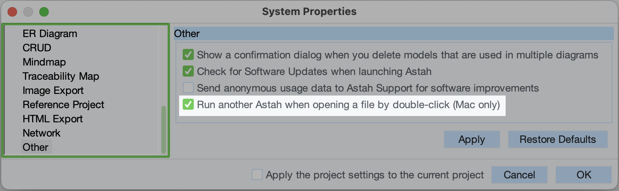Screen dimensions: 619x191
Task: Disable Check for Software Updates checkbox
Action: tap(188, 71)
